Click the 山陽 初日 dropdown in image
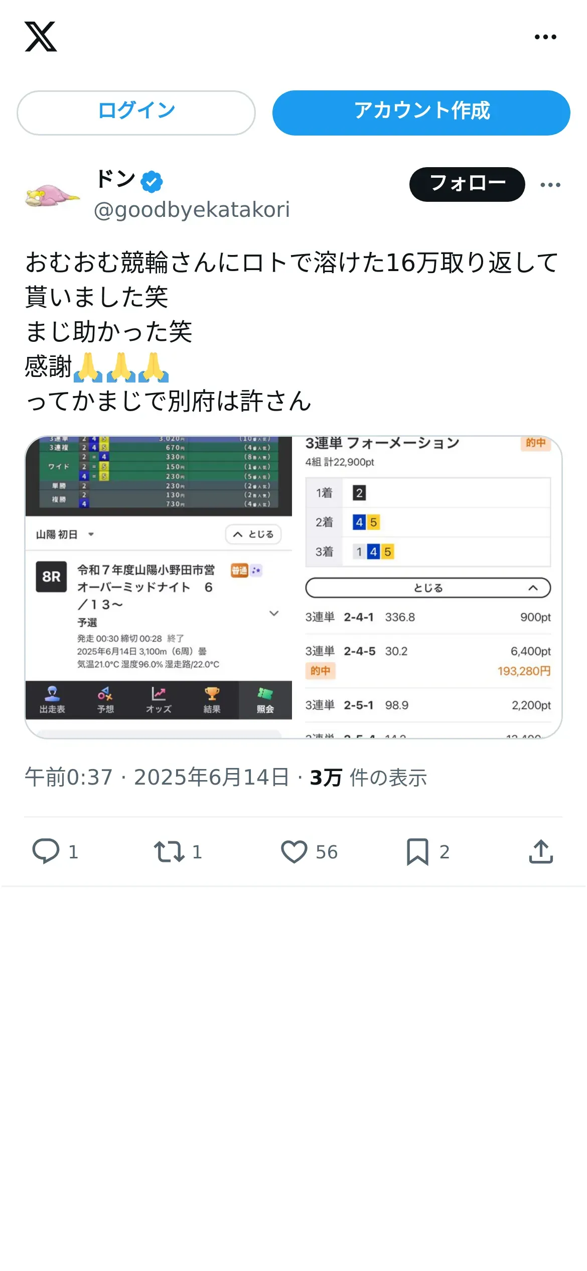Image resolution: width=587 pixels, height=1271 pixels. [x=65, y=534]
